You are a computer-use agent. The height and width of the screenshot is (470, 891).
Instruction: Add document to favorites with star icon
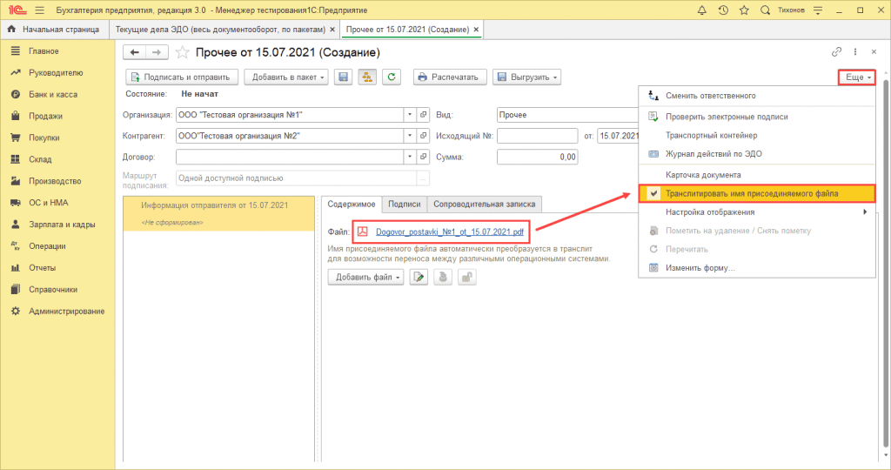[182, 52]
